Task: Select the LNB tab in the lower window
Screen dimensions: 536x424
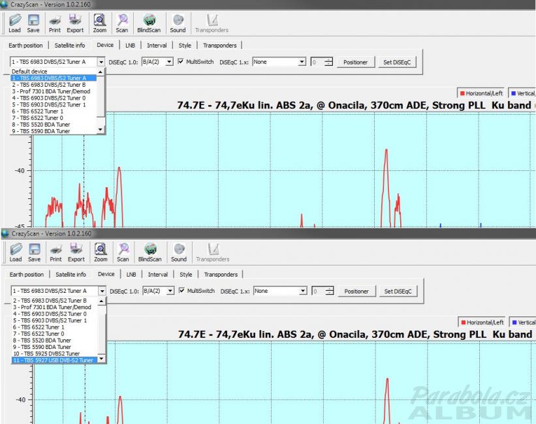Action: point(131,275)
